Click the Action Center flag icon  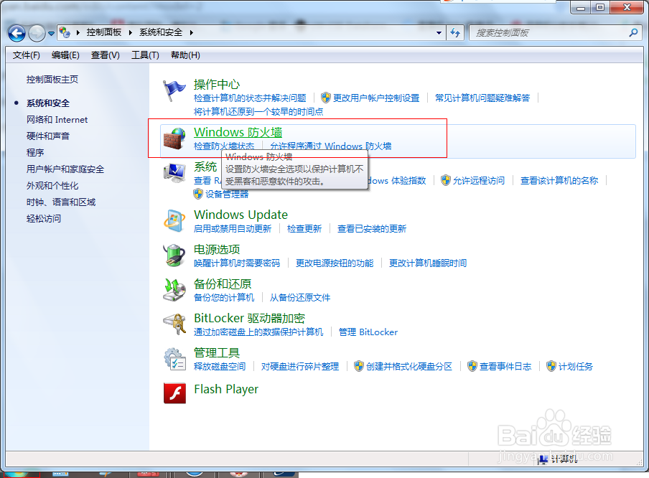click(174, 90)
